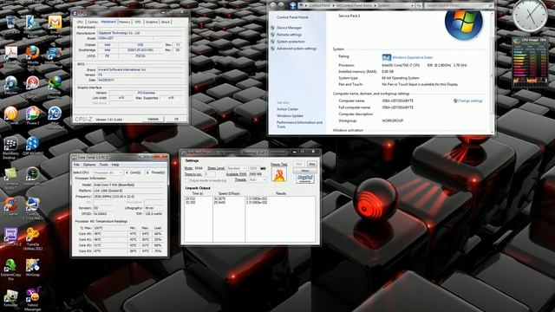
Task: Click the desktop clock gadget
Action: (530, 16)
